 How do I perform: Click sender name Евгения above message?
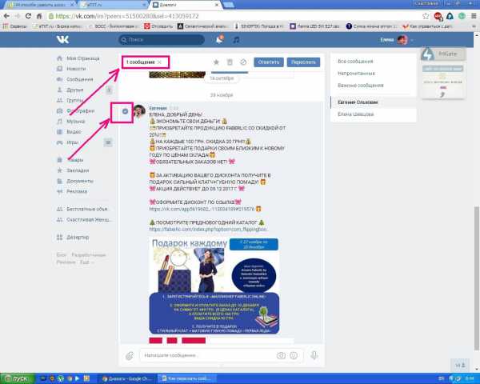click(x=158, y=108)
